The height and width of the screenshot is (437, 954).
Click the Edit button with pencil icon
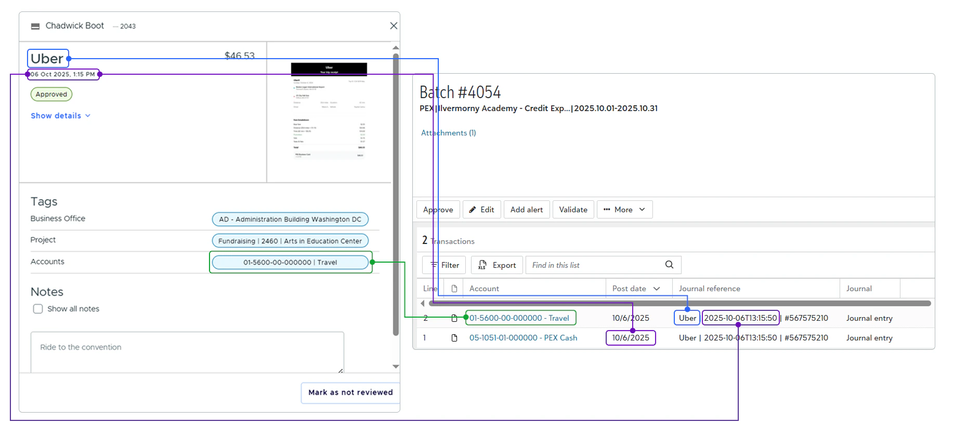pyautogui.click(x=481, y=210)
